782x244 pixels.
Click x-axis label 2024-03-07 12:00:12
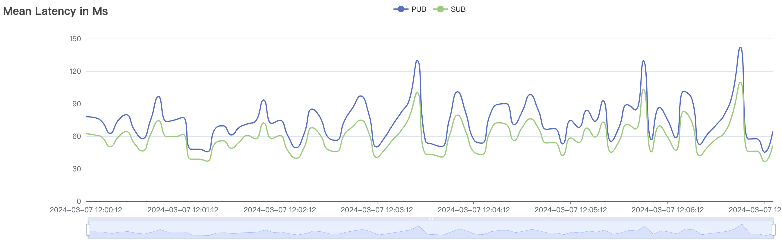(x=86, y=210)
